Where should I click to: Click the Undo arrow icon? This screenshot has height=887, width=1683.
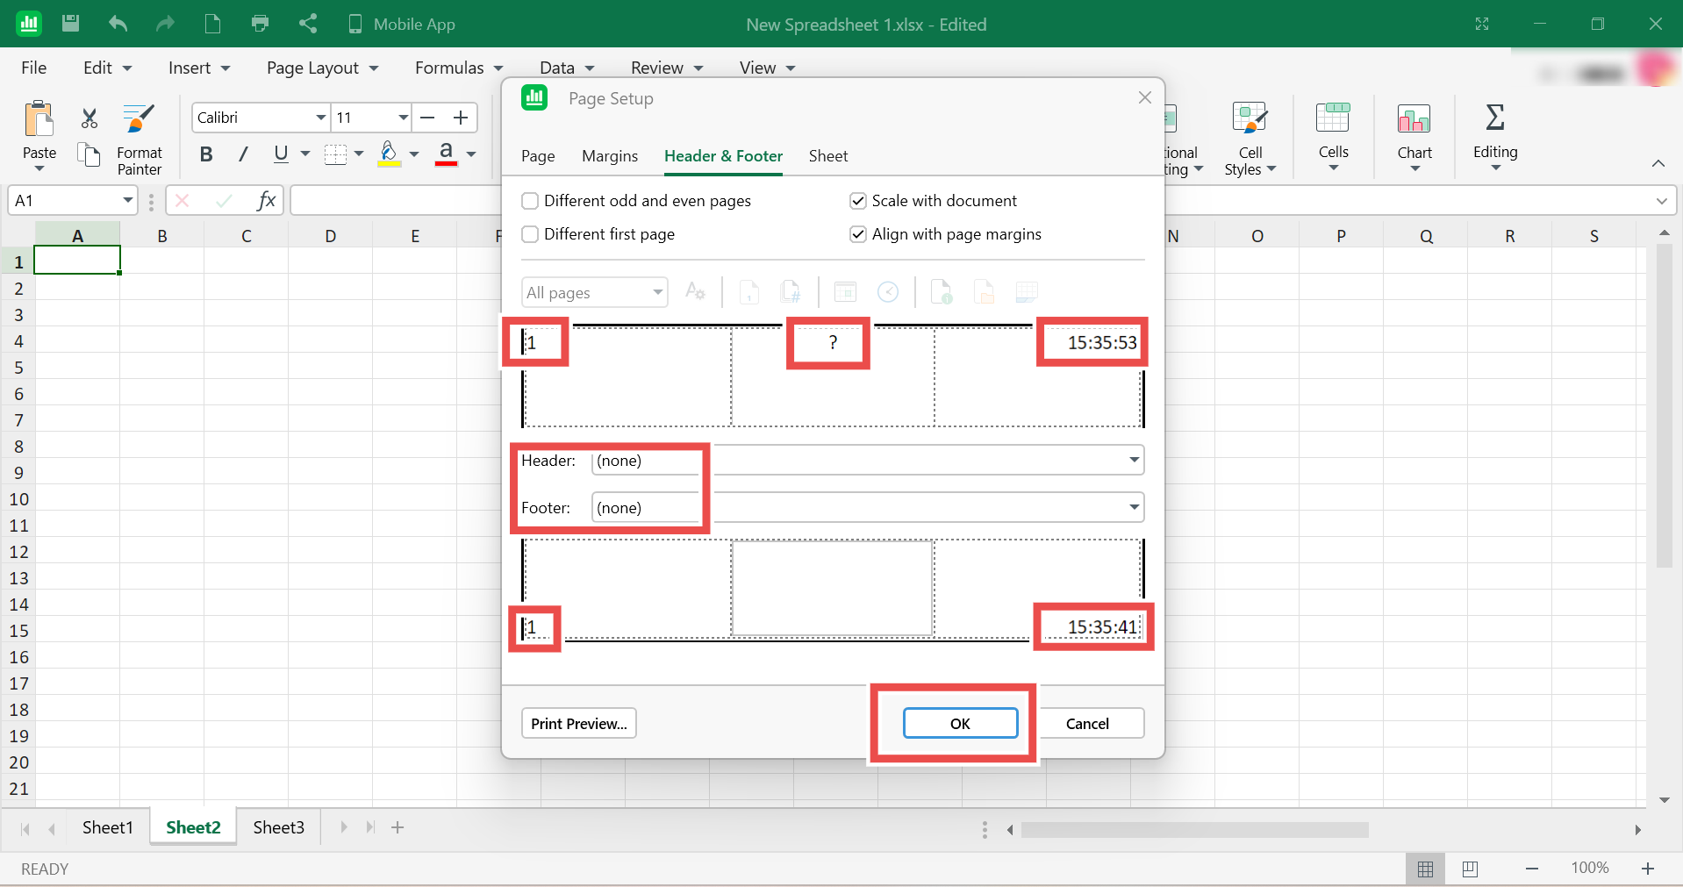[118, 24]
